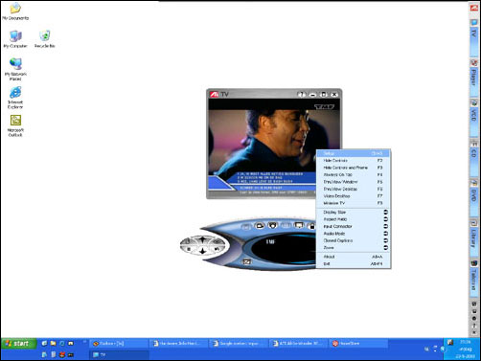This screenshot has width=481, height=361.
Task: Expand the Aspect Ratio submenu
Action: pos(354,219)
